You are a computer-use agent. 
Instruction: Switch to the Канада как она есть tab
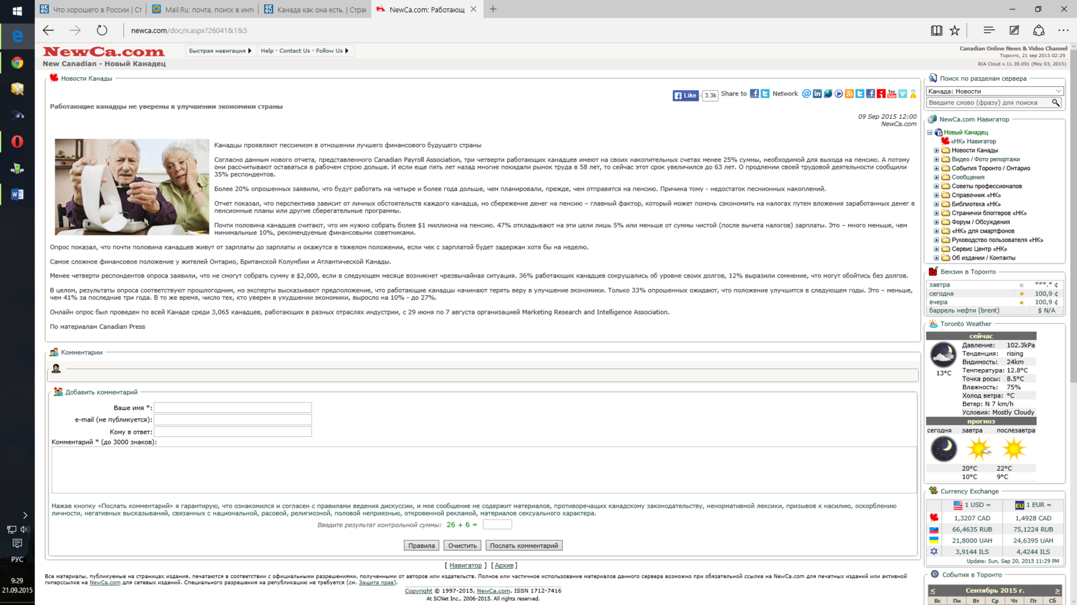coord(315,9)
